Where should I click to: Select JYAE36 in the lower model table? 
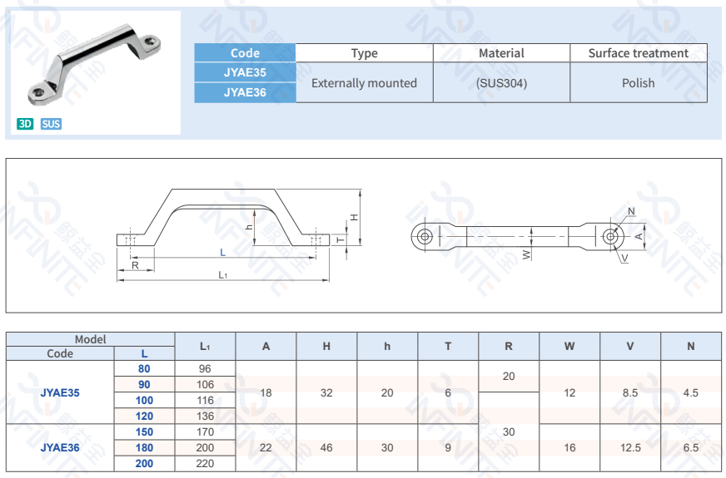tap(60, 447)
